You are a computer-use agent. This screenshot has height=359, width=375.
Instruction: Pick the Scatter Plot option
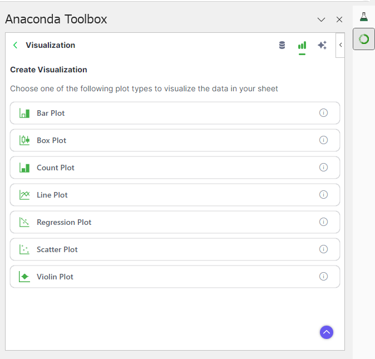coord(175,249)
